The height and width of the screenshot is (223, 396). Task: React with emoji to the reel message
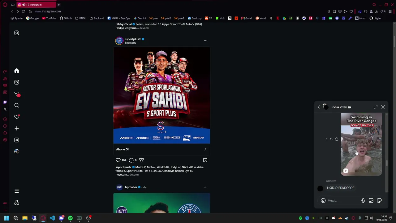coord(337,139)
